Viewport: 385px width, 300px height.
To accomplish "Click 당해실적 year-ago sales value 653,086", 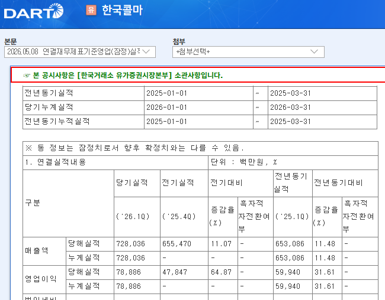I will [290, 244].
